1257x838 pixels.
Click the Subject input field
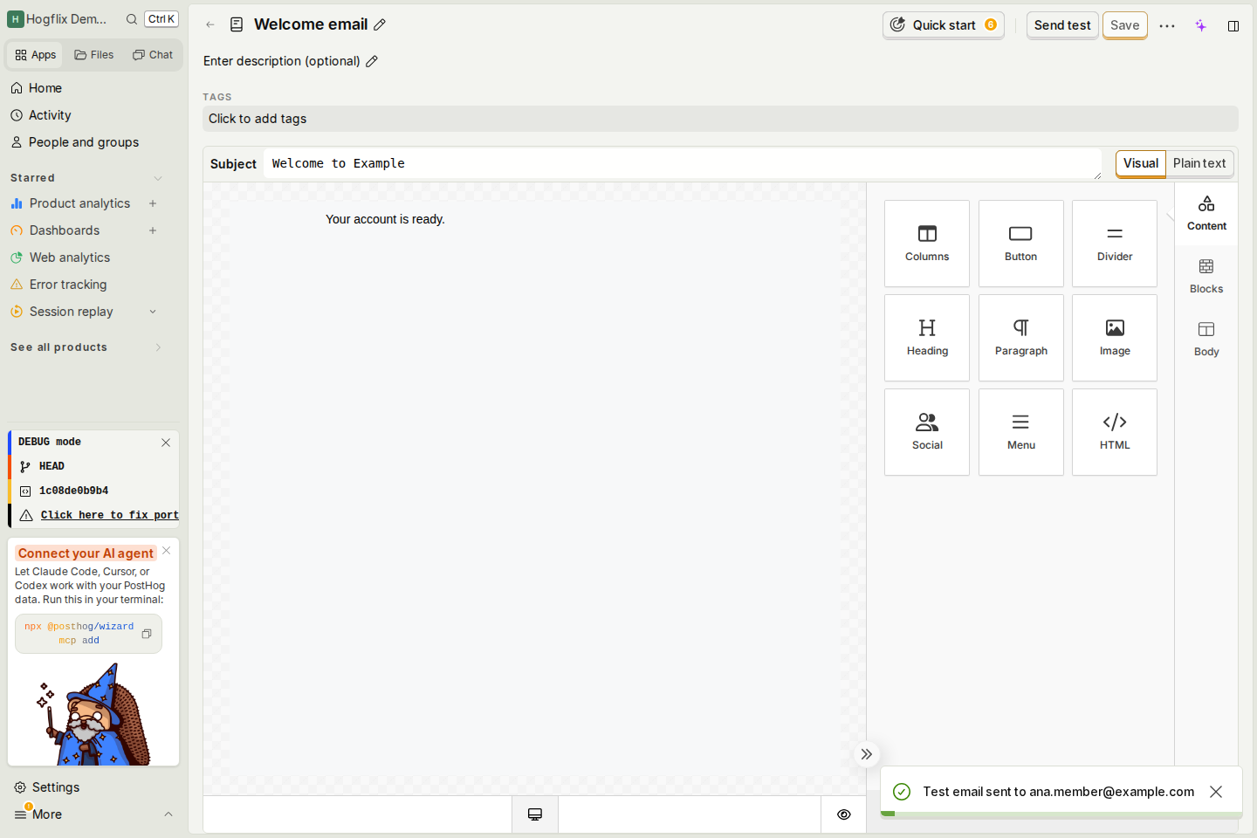tap(682, 163)
